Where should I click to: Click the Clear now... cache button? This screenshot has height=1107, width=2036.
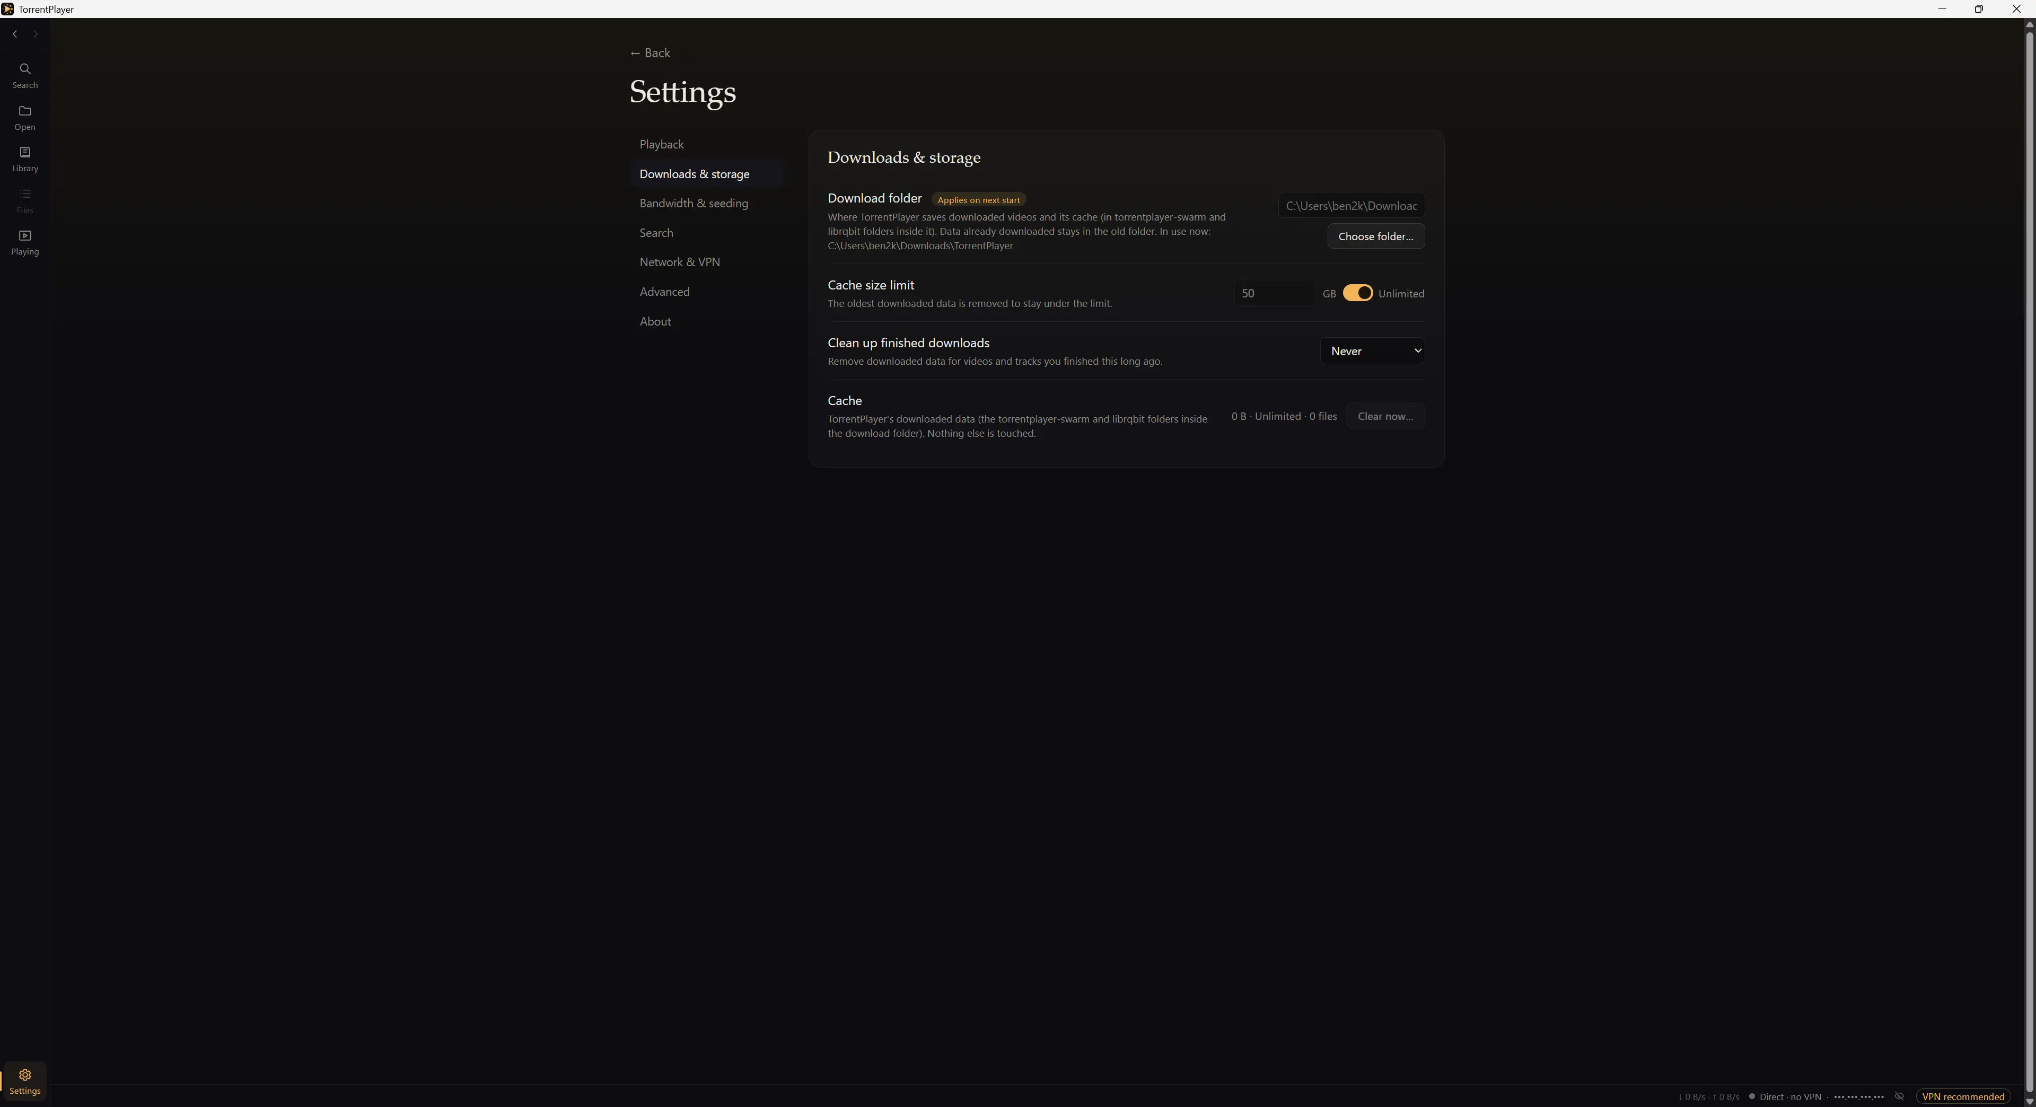tap(1385, 416)
